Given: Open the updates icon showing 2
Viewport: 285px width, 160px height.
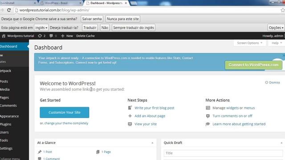Looking at the screenshot, I should point(40,36).
